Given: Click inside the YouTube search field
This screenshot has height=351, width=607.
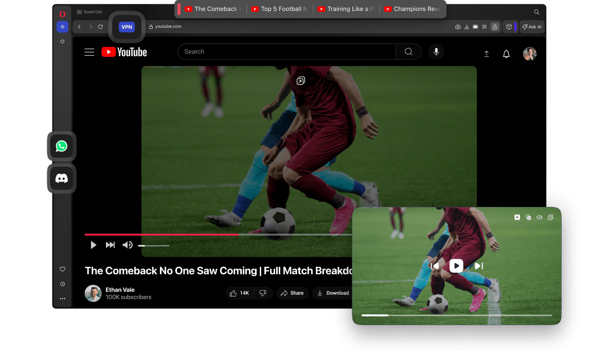Looking at the screenshot, I should [286, 51].
